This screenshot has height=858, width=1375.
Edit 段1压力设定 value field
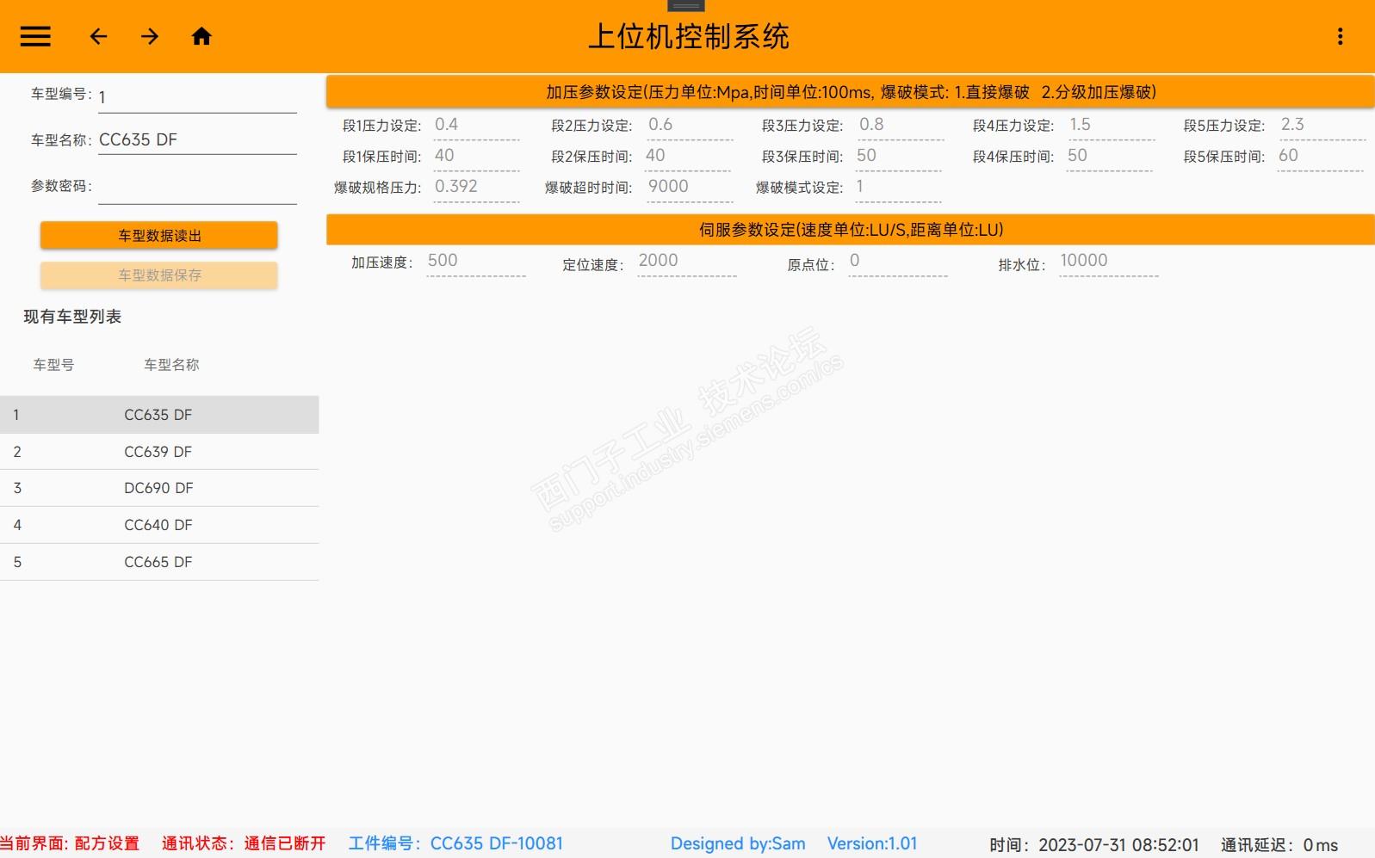click(x=476, y=126)
